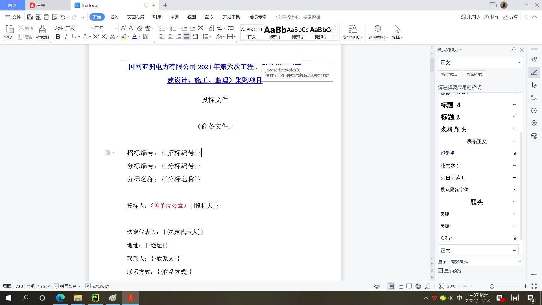Viewport: 542px width, 305px height.
Task: Align text right
Action: [x=178, y=36]
